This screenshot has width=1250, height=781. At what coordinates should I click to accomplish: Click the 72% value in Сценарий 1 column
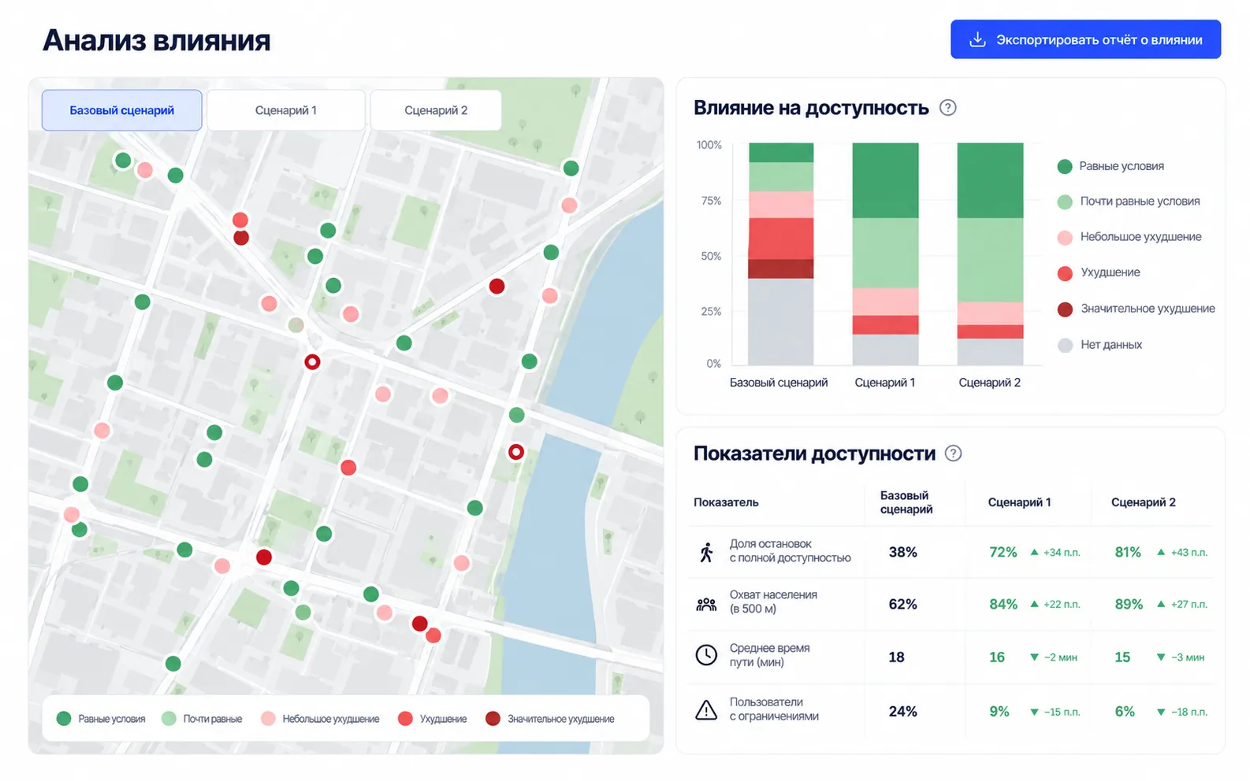tap(1003, 553)
